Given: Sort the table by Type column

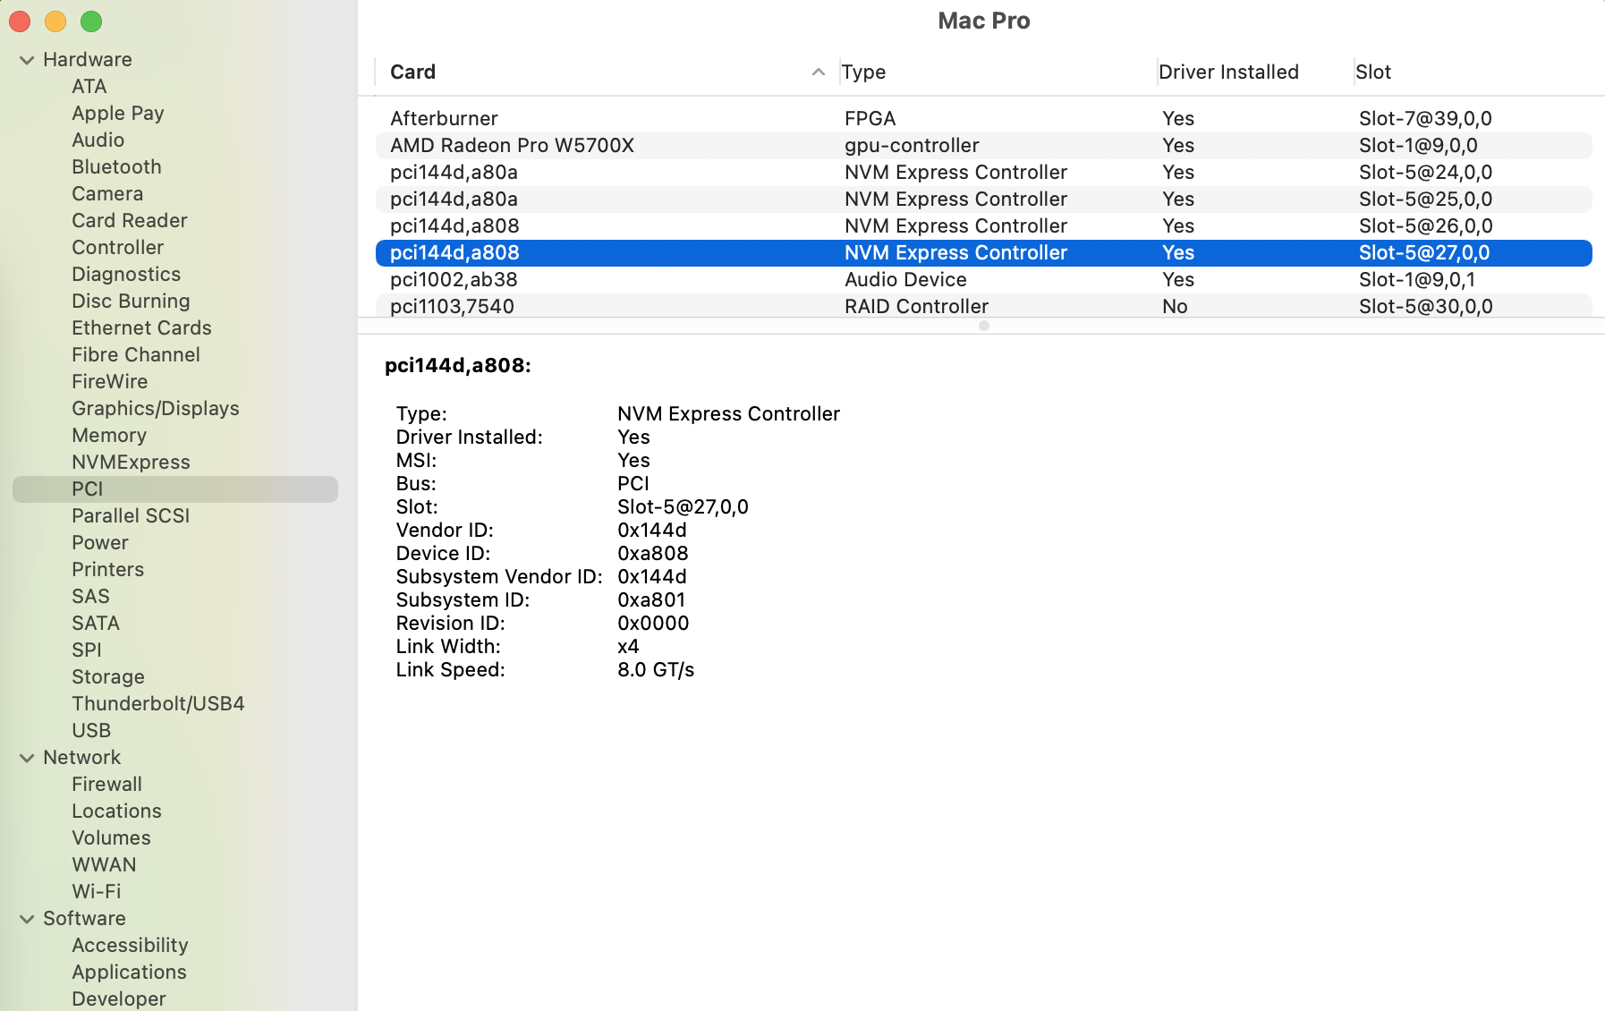Looking at the screenshot, I should [x=863, y=72].
